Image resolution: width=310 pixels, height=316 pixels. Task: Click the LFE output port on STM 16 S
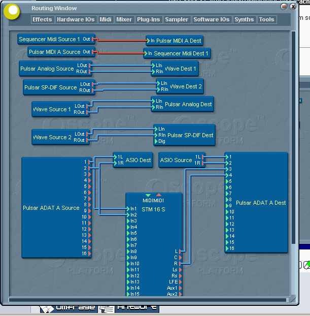point(180,282)
